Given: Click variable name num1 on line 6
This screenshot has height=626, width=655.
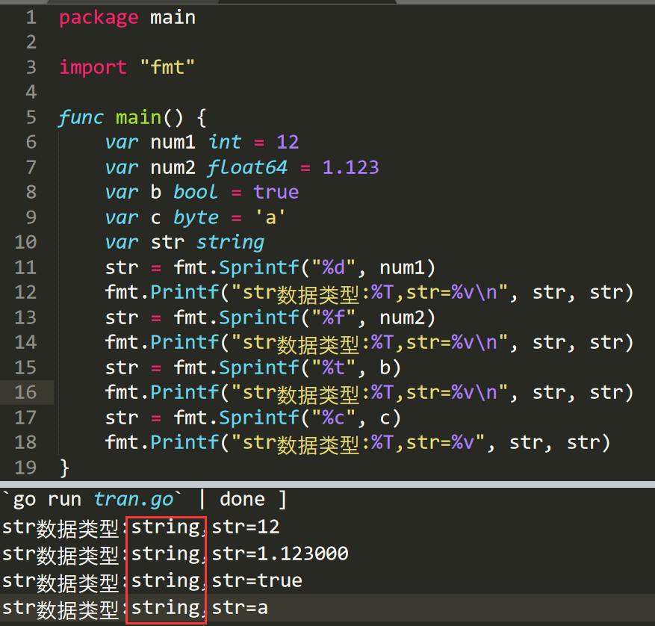Looking at the screenshot, I should click(x=173, y=143).
